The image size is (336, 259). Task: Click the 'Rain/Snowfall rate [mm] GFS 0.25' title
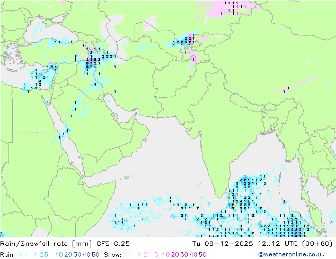(65, 244)
